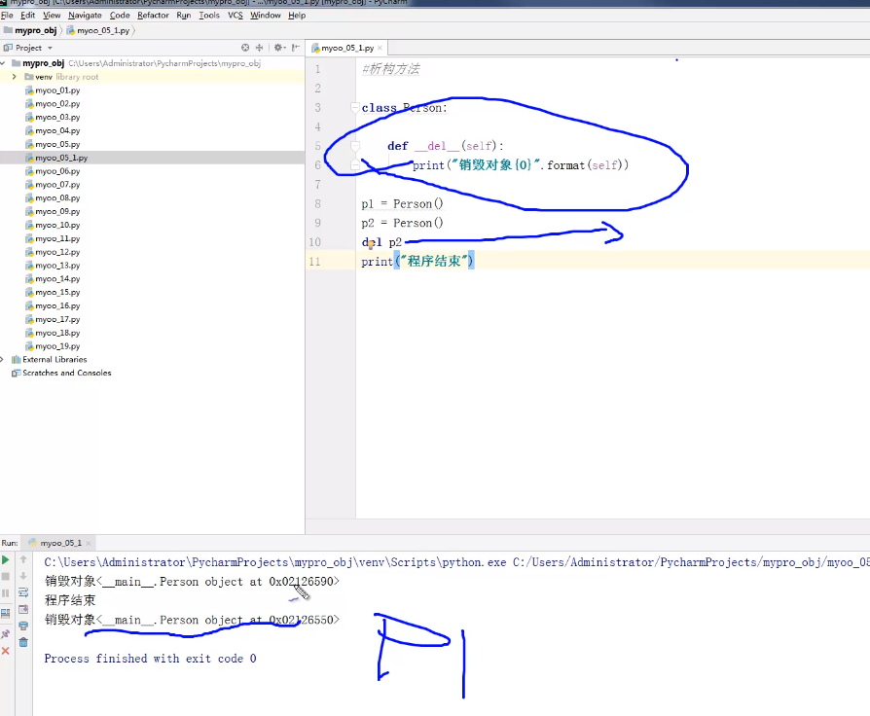Click Python file icon of myoo_14.py
The height and width of the screenshot is (716, 870).
click(29, 279)
